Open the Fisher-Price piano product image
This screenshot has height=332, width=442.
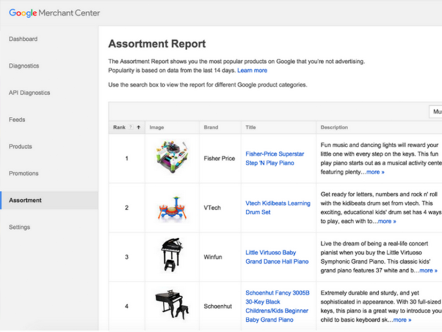(172, 157)
